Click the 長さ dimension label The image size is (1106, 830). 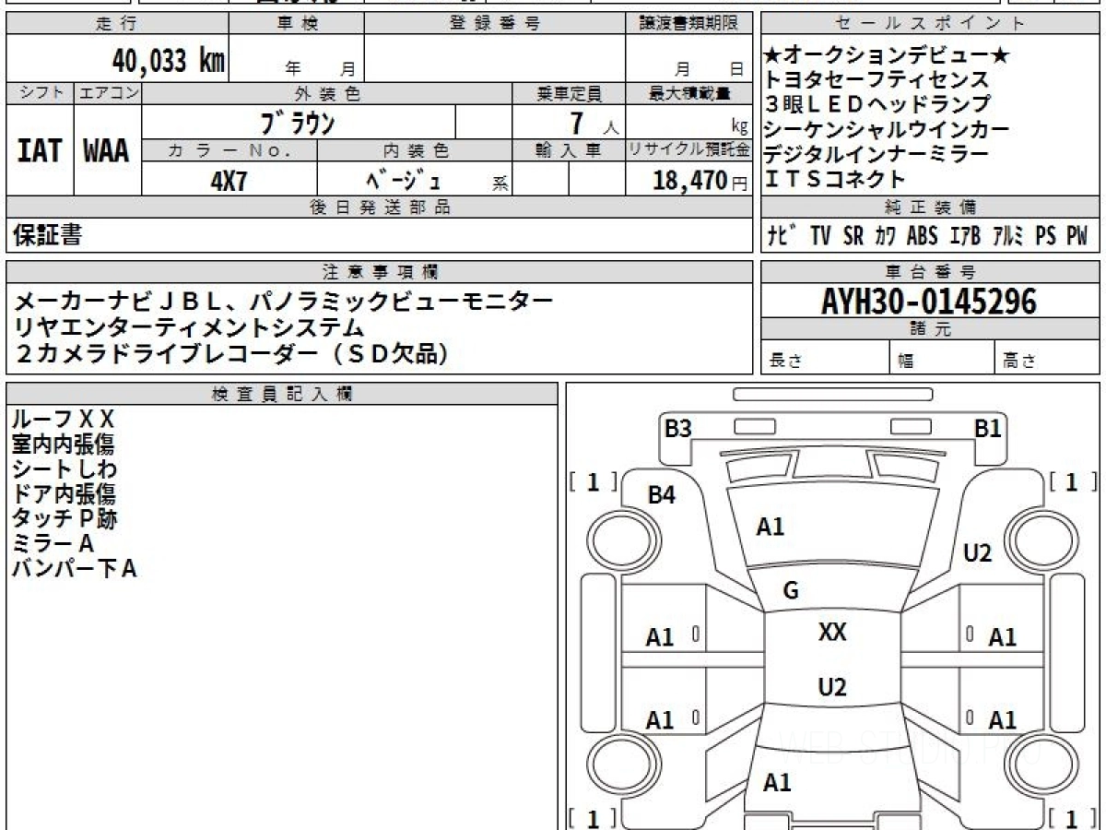click(785, 361)
